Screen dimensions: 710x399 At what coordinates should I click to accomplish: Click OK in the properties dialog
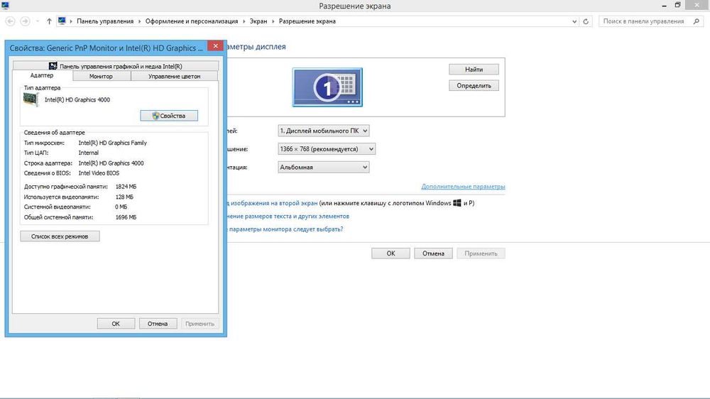click(116, 324)
